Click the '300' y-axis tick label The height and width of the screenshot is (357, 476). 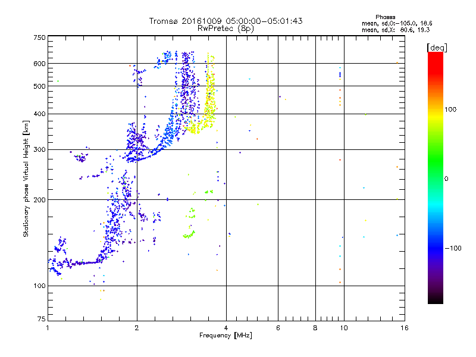tap(39, 150)
